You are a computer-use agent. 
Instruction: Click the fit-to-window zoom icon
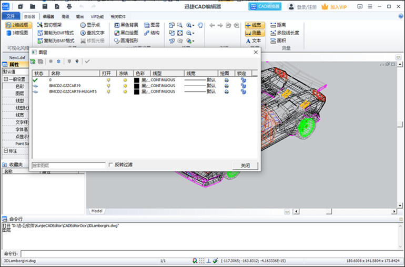(x=180, y=33)
